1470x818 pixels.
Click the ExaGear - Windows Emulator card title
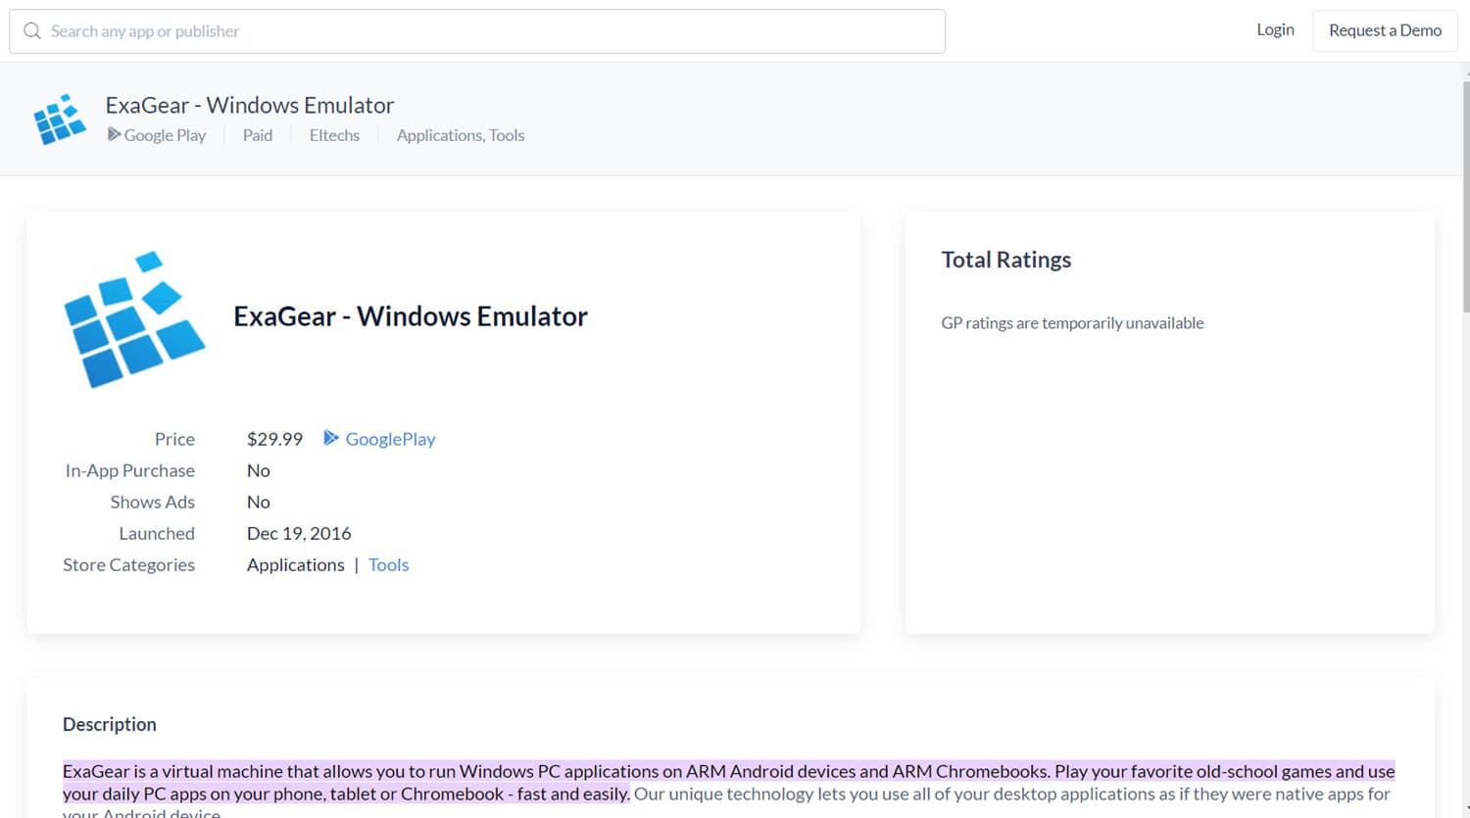[411, 316]
